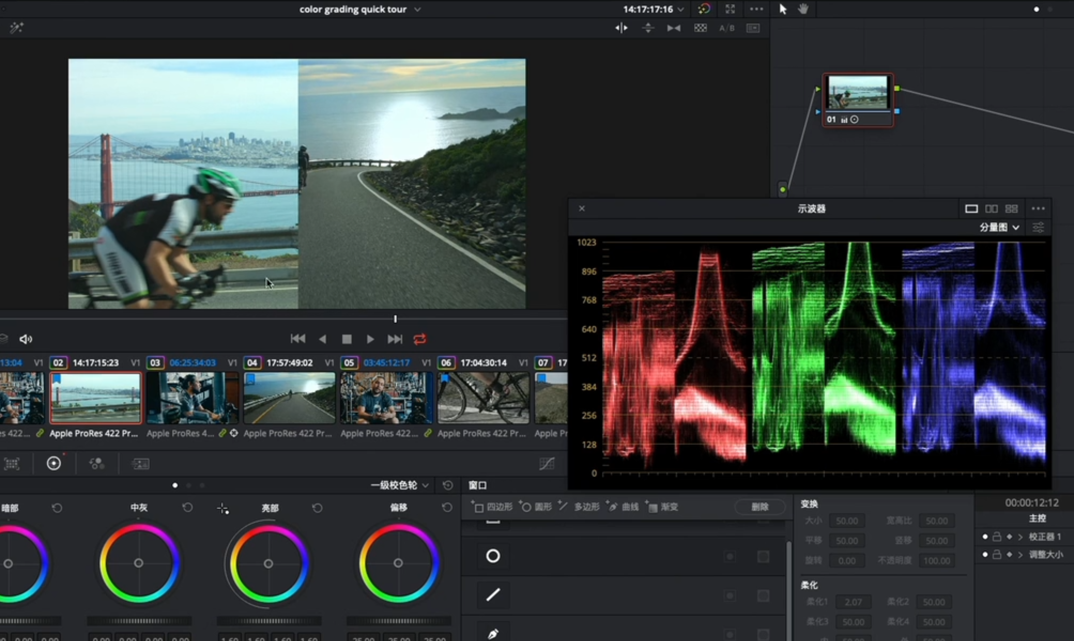Open the RGB mixer palette icon

(97, 464)
